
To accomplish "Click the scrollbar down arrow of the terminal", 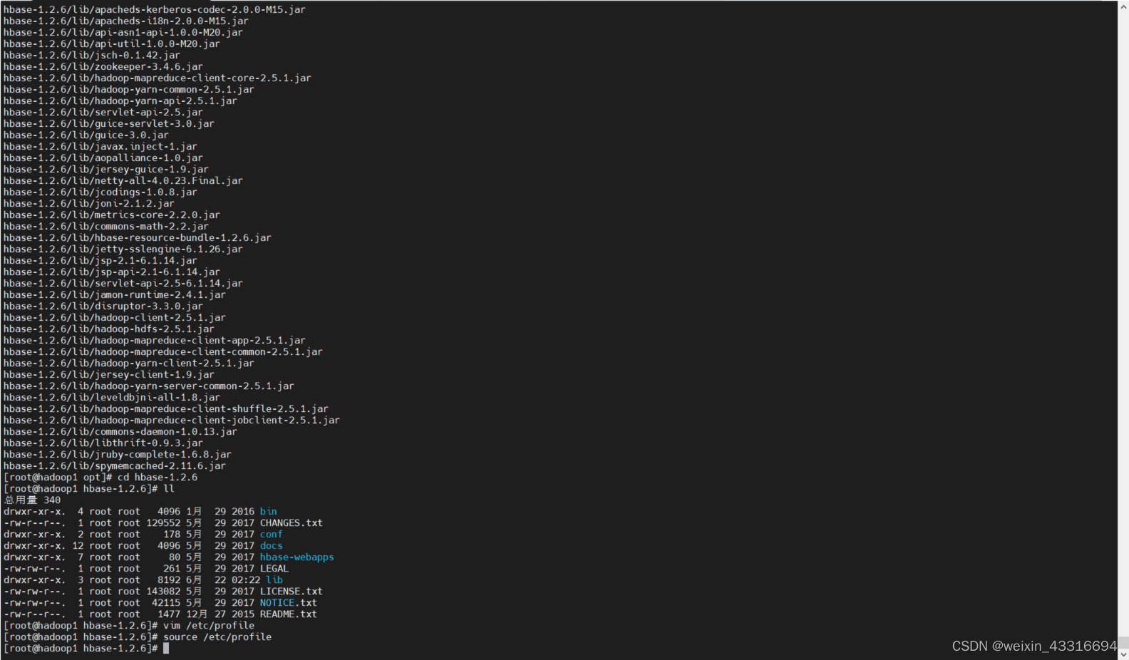I will pos(1123,654).
